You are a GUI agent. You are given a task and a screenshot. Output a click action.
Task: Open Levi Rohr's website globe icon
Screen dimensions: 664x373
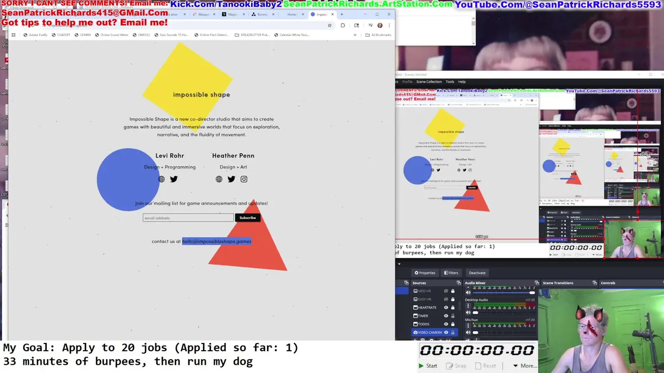(x=161, y=179)
